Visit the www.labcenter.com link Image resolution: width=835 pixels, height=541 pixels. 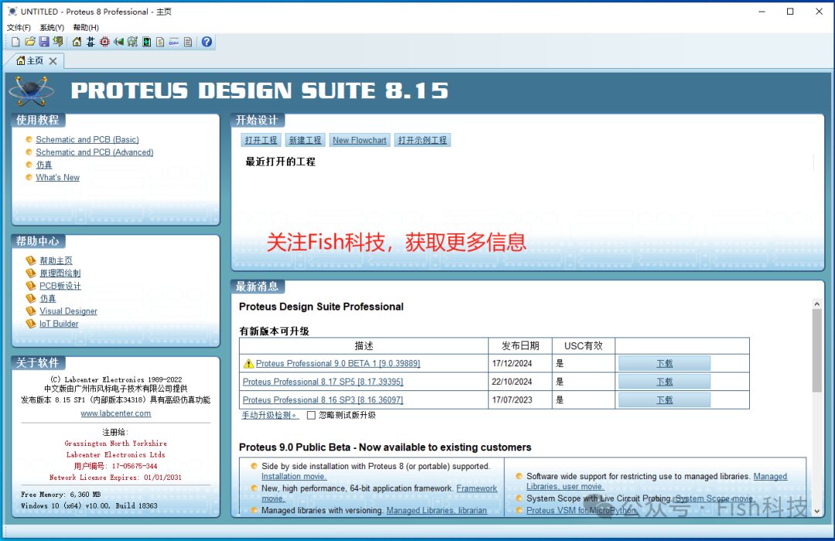click(x=115, y=413)
